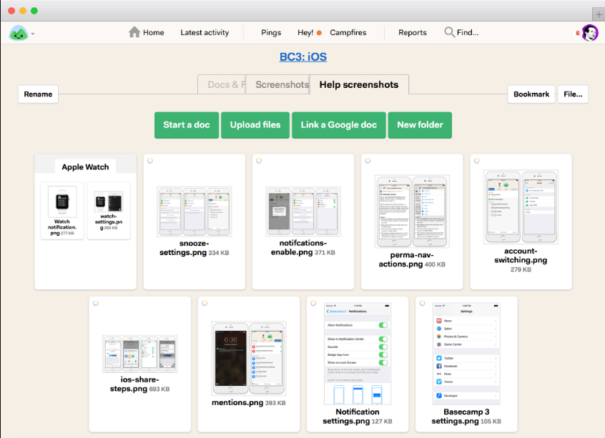605x438 pixels.
Task: Click the Start a doc button
Action: point(187,125)
